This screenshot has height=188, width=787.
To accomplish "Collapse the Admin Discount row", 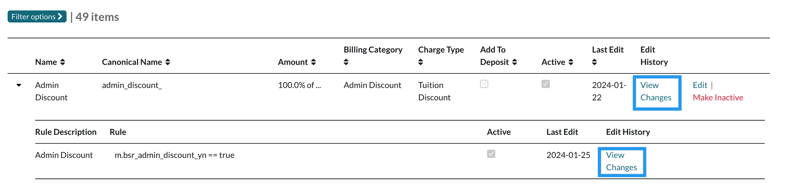I will pyautogui.click(x=19, y=85).
